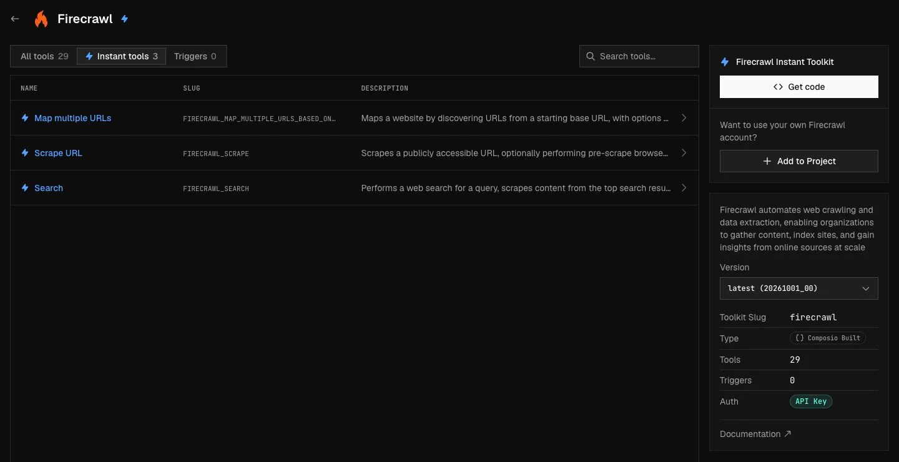Click the DESCRIPTION column header
This screenshot has width=899, height=462.
(385, 88)
